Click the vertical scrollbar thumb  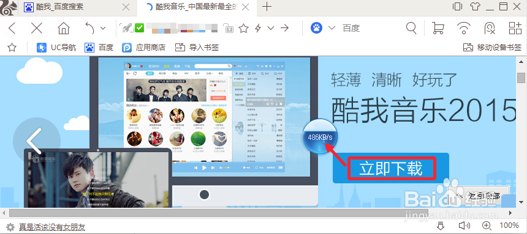(521, 77)
